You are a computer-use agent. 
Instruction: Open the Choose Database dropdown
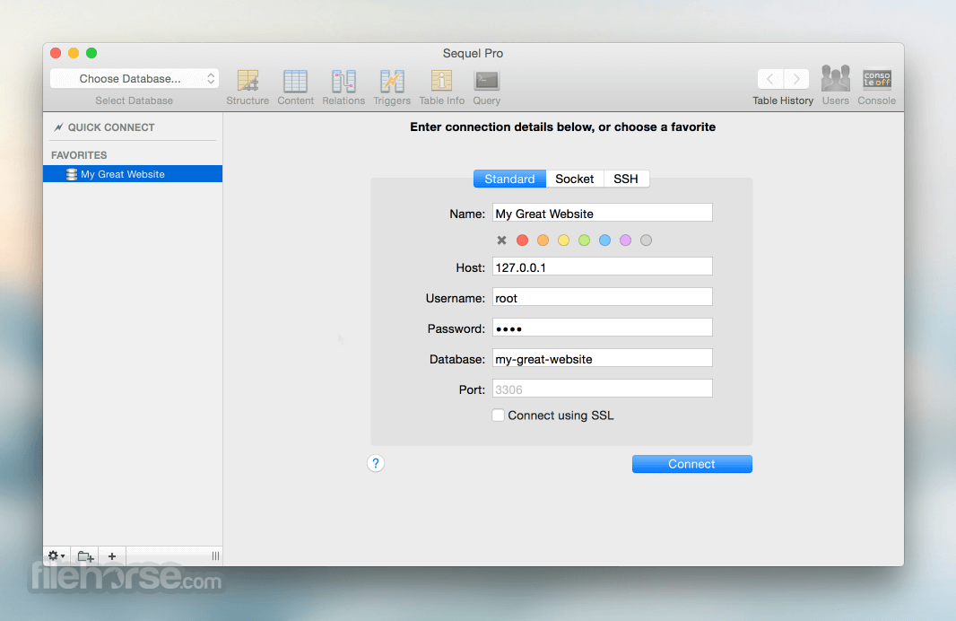point(133,78)
